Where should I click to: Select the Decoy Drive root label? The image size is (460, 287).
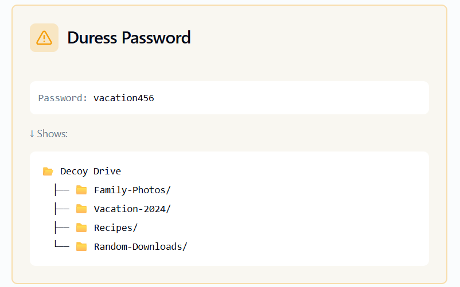91,171
